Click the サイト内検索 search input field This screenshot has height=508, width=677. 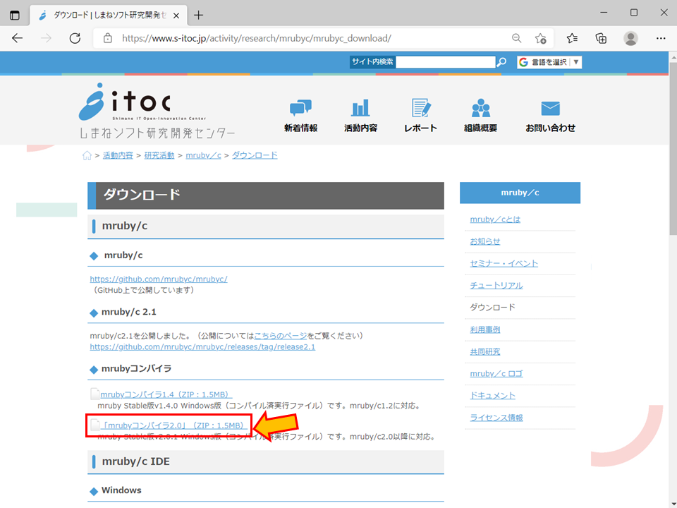pyautogui.click(x=446, y=61)
